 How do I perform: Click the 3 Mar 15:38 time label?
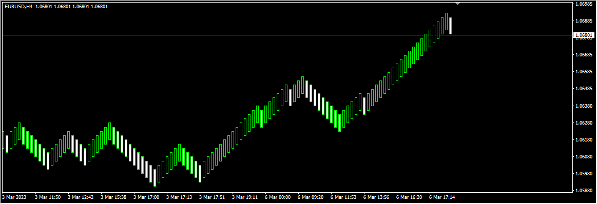(x=113, y=197)
